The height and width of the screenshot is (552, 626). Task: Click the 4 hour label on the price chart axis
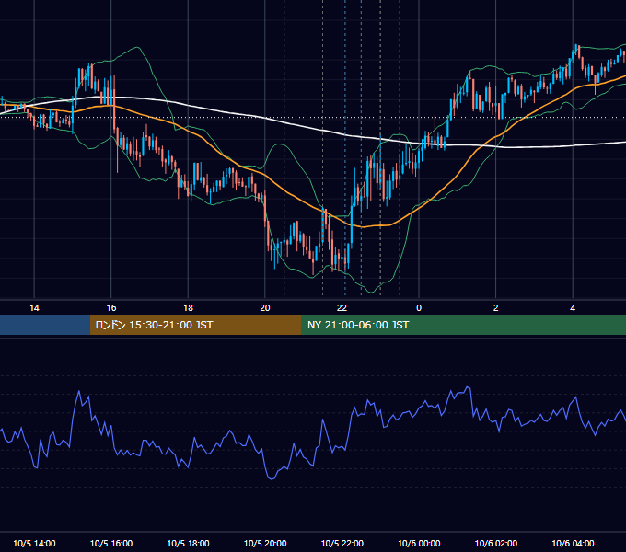tap(573, 308)
